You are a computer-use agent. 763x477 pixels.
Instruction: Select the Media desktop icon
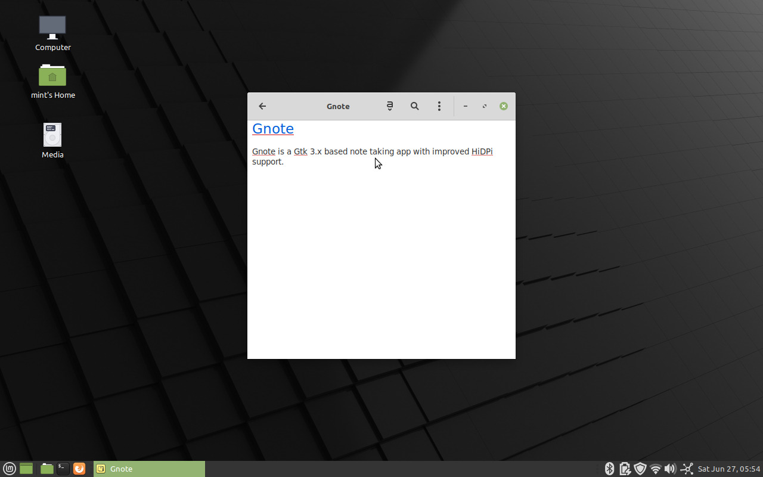pos(52,135)
